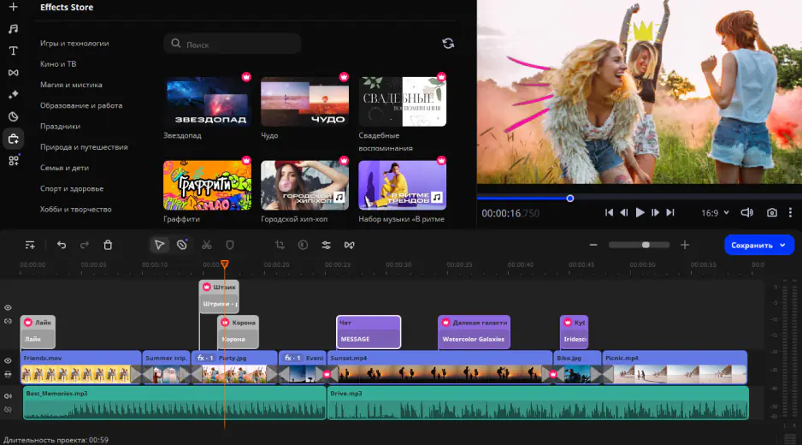Click the Поиск search field

[233, 44]
